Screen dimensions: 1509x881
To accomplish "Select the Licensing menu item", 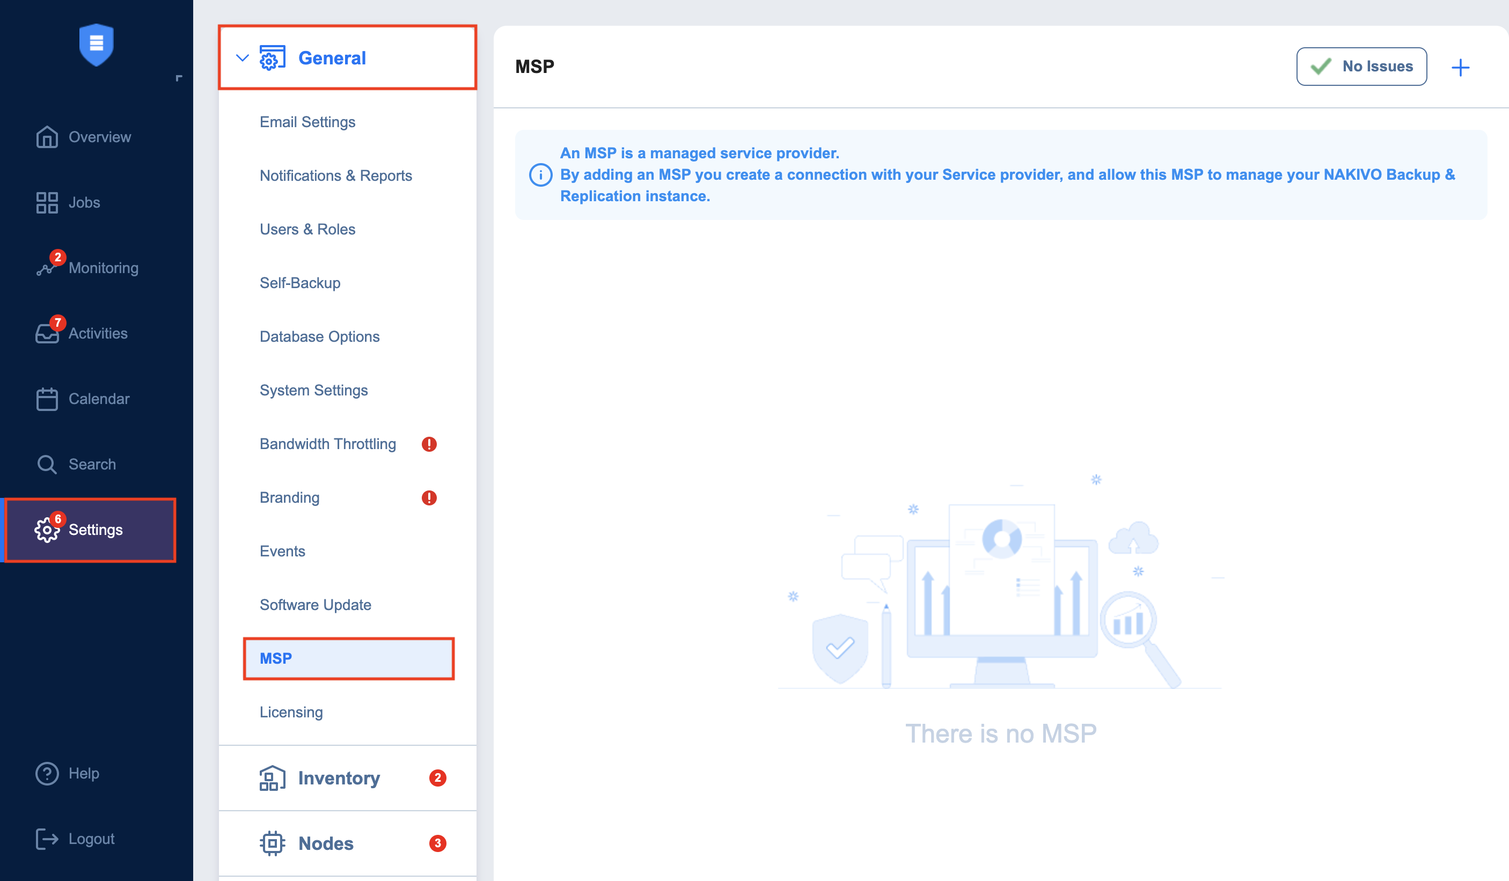I will pos(291,712).
